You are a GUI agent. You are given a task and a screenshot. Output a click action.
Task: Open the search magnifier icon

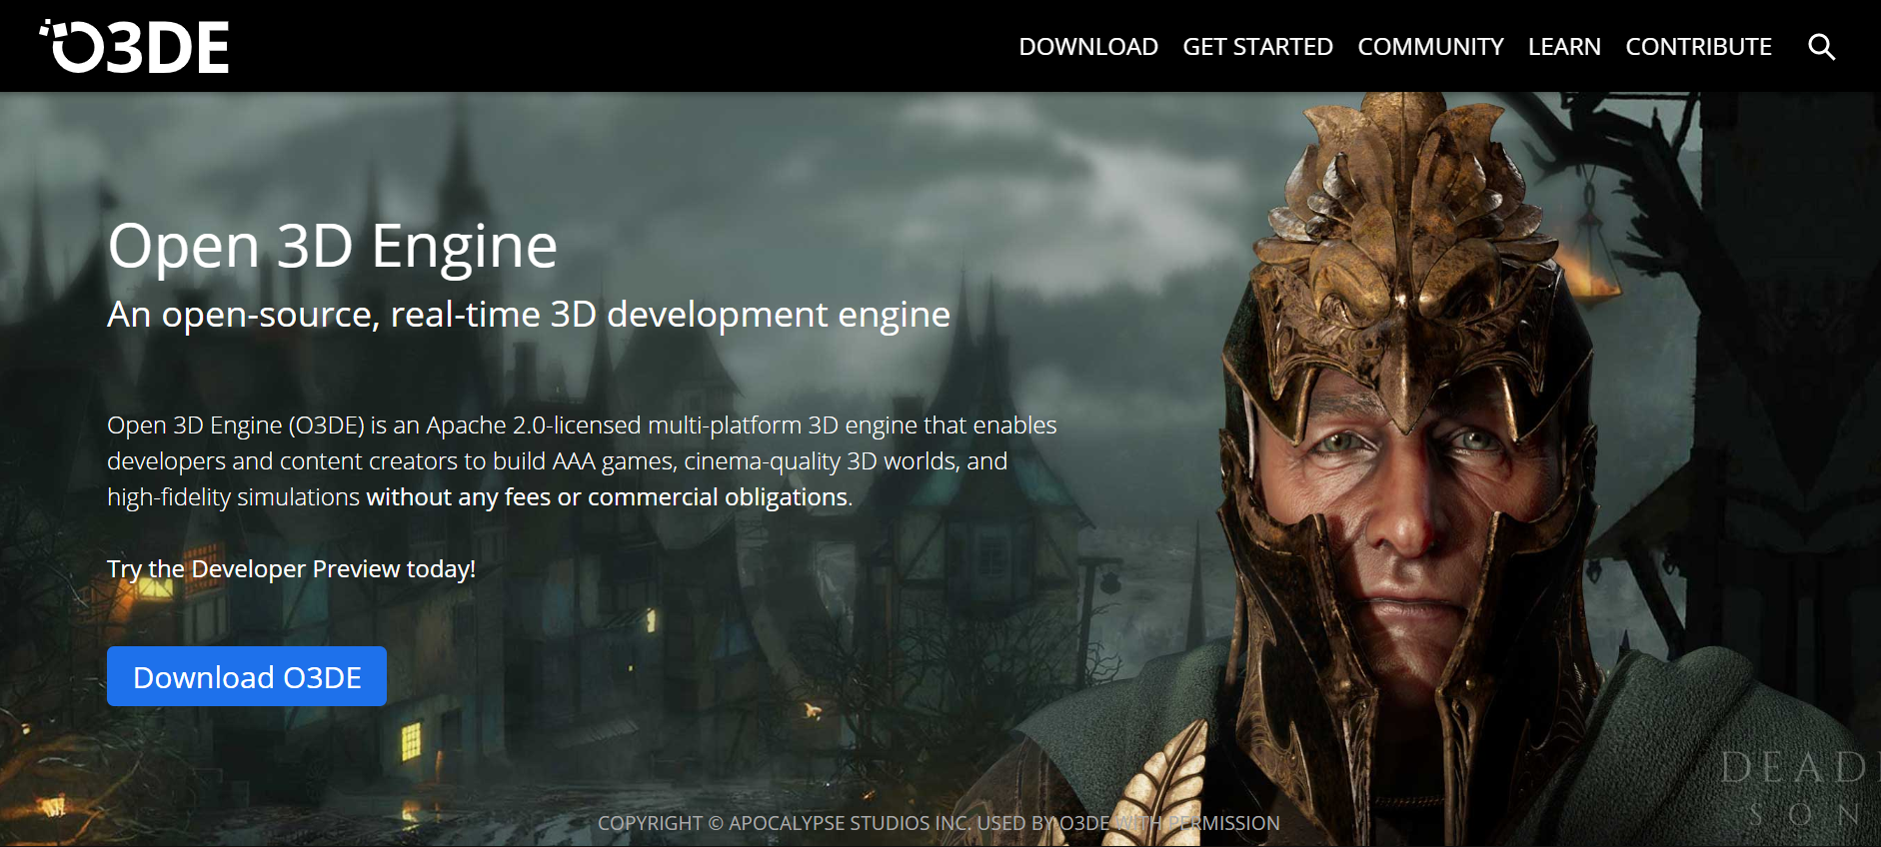click(1821, 47)
